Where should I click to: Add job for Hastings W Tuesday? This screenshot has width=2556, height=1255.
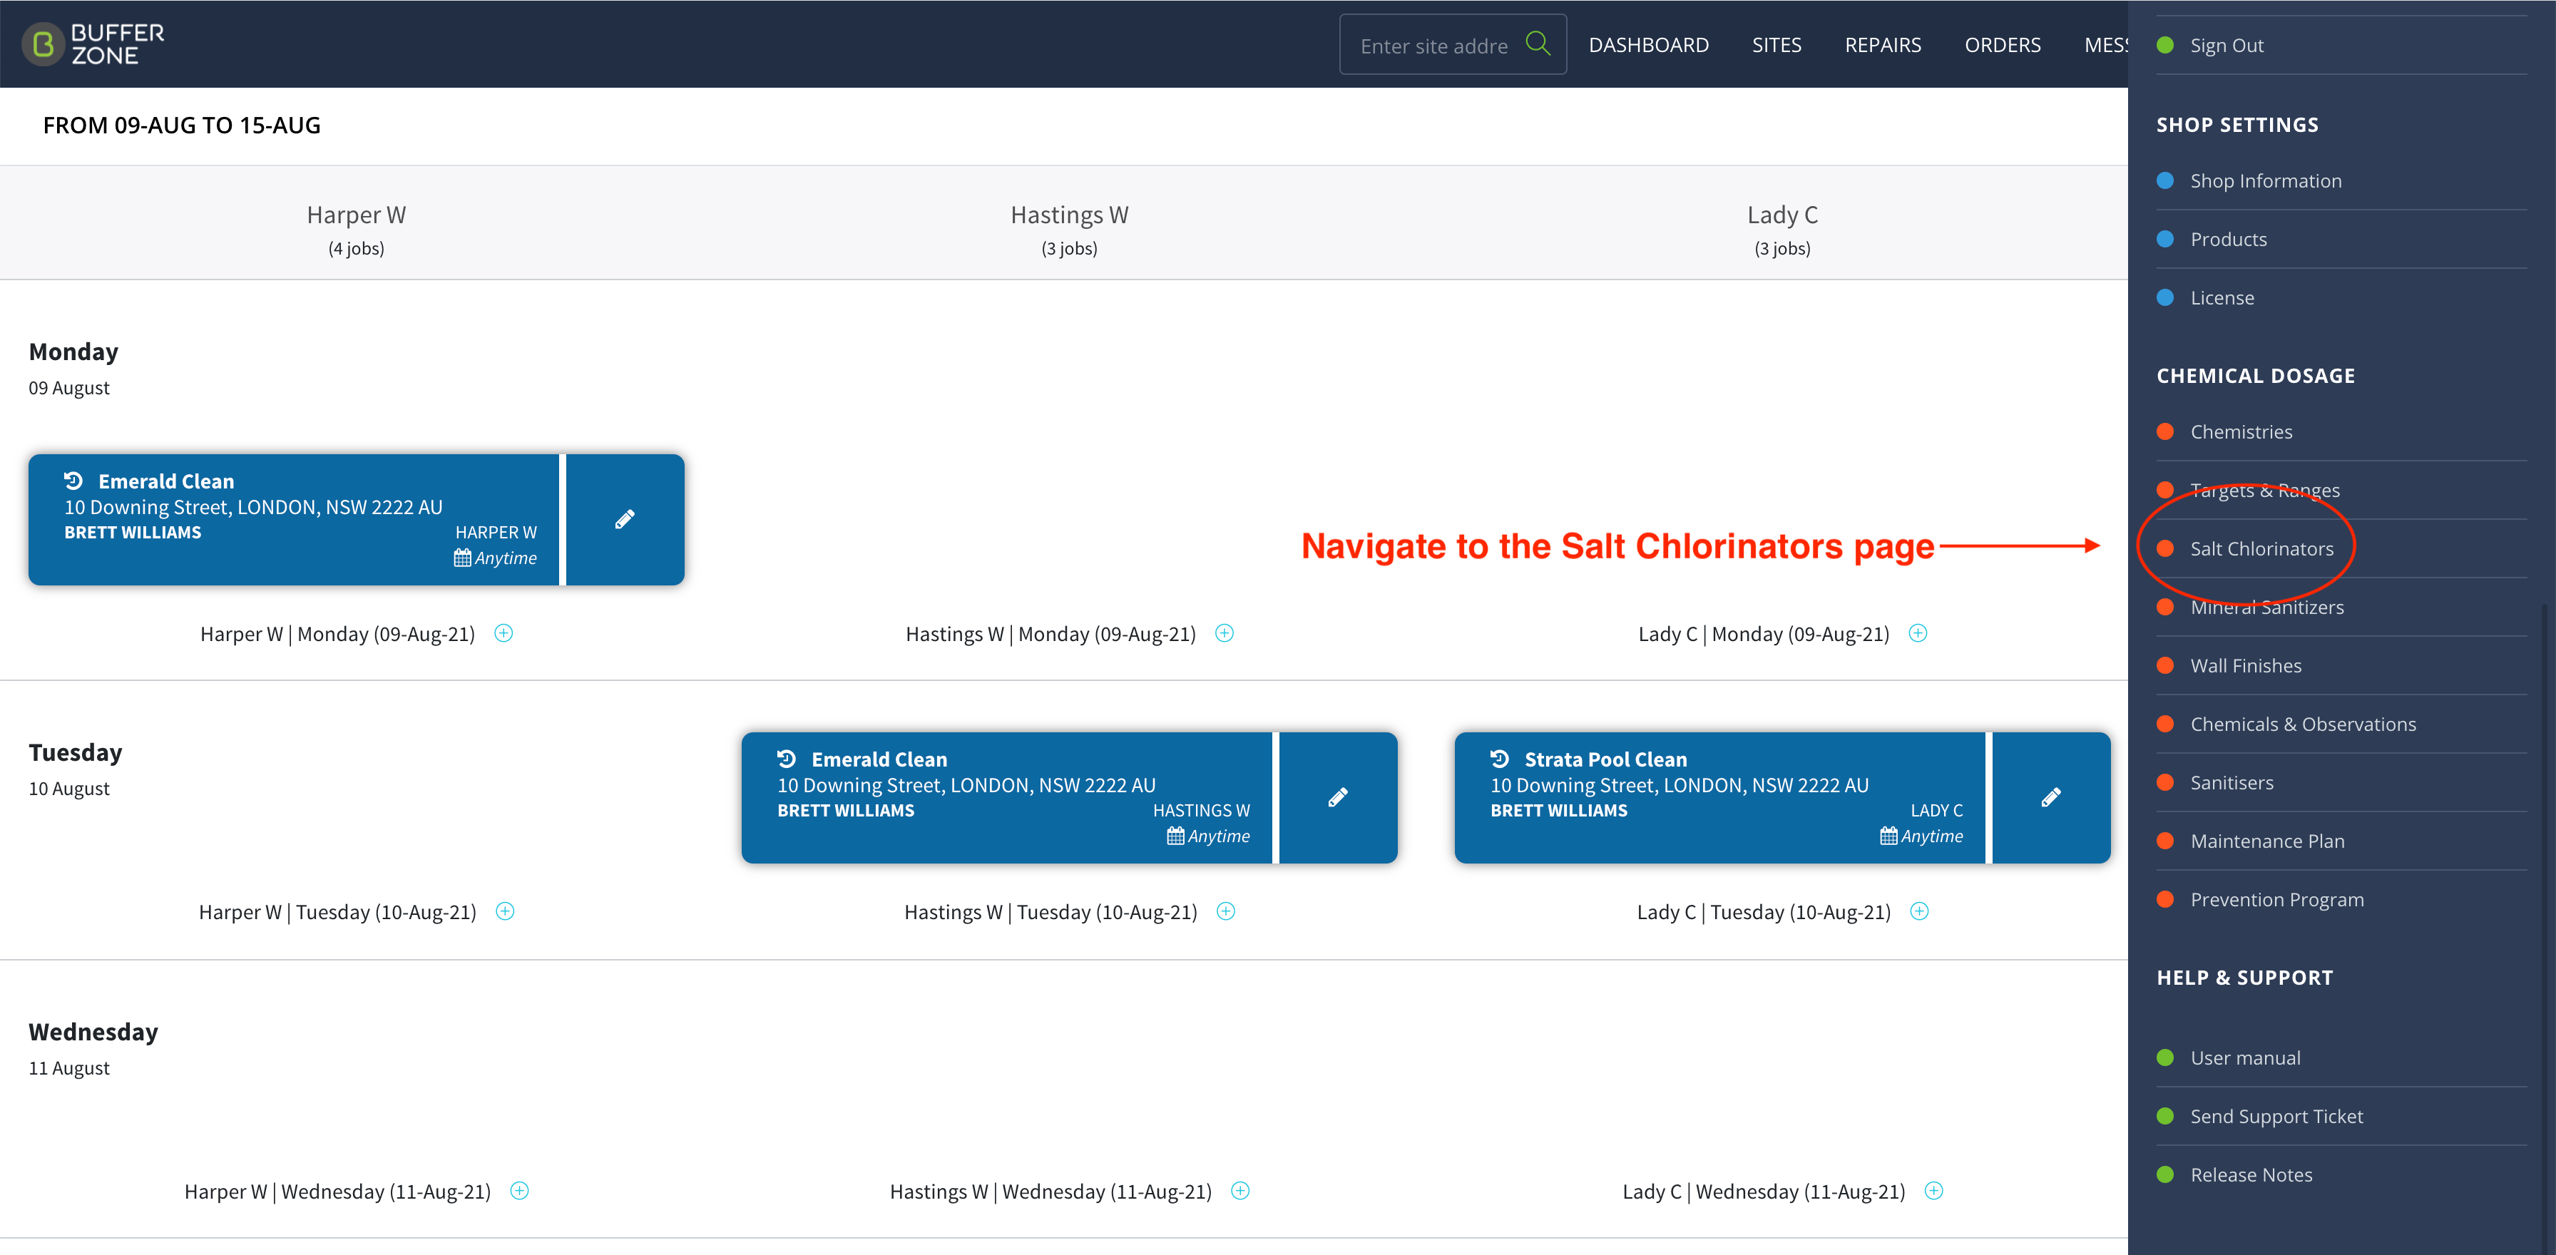pos(1227,912)
